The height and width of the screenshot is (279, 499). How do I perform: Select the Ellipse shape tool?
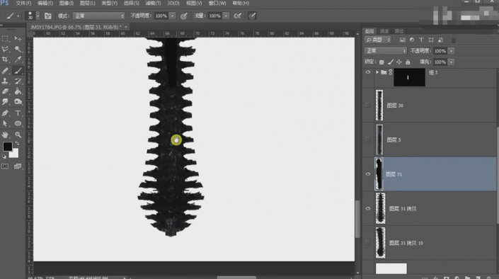coord(18,124)
